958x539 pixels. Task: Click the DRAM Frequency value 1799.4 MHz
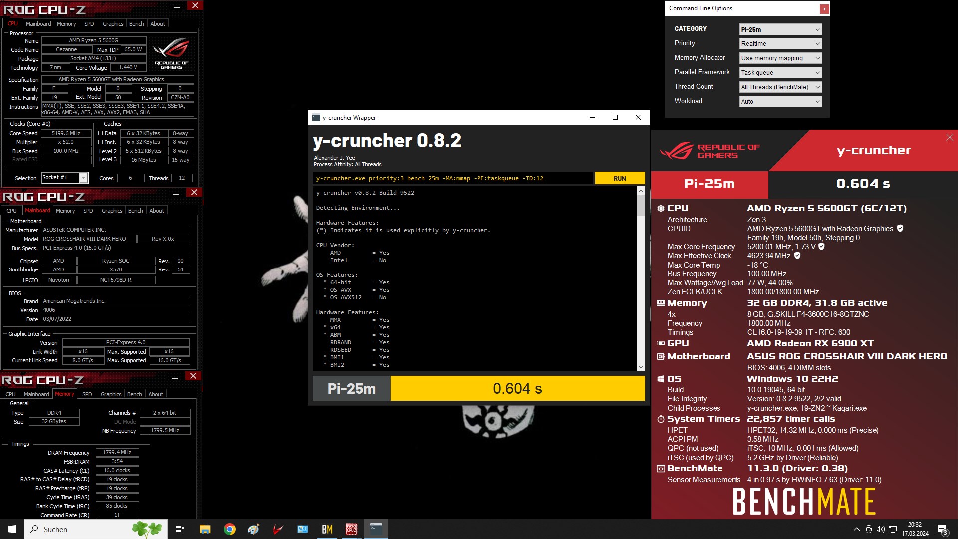click(117, 453)
